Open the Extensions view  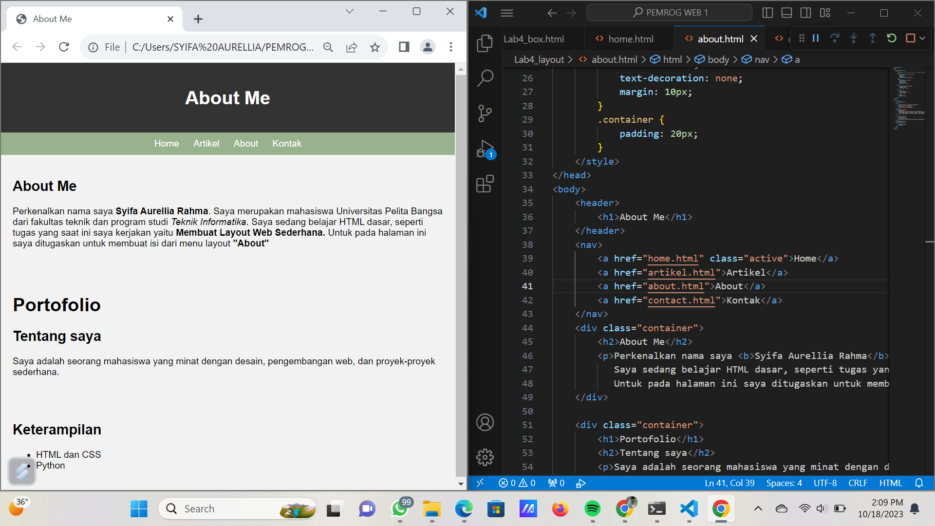click(485, 184)
